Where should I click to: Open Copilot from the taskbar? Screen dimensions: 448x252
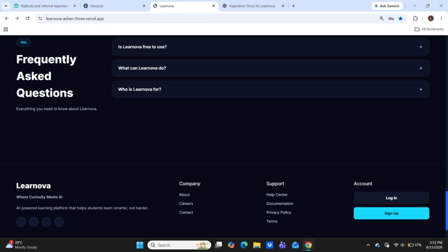click(231, 245)
